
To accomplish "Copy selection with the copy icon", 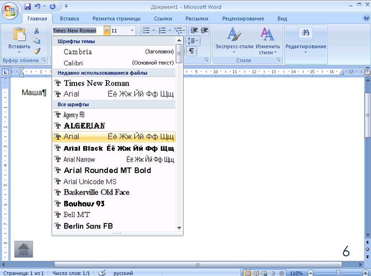I will coord(36,41).
